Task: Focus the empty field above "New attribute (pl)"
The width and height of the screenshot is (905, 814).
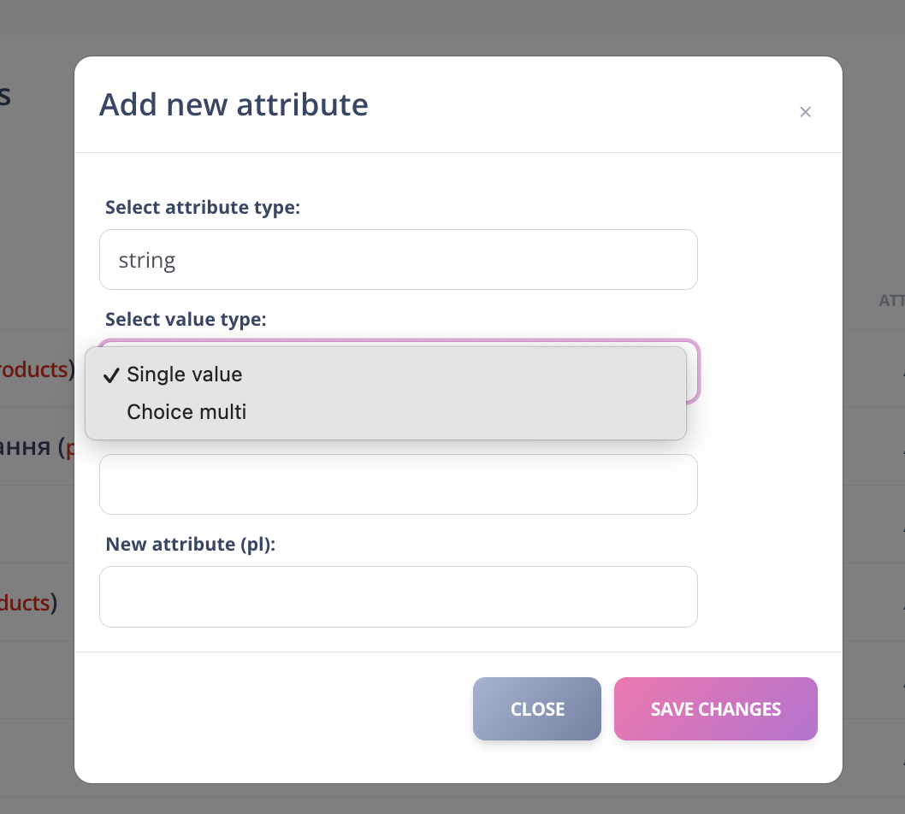Action: [399, 485]
